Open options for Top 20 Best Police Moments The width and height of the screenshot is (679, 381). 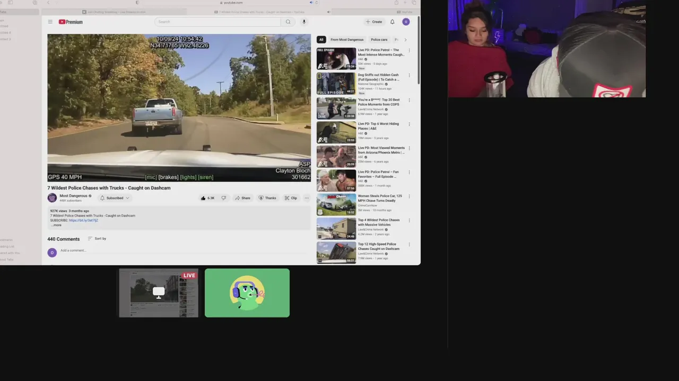pos(409,100)
